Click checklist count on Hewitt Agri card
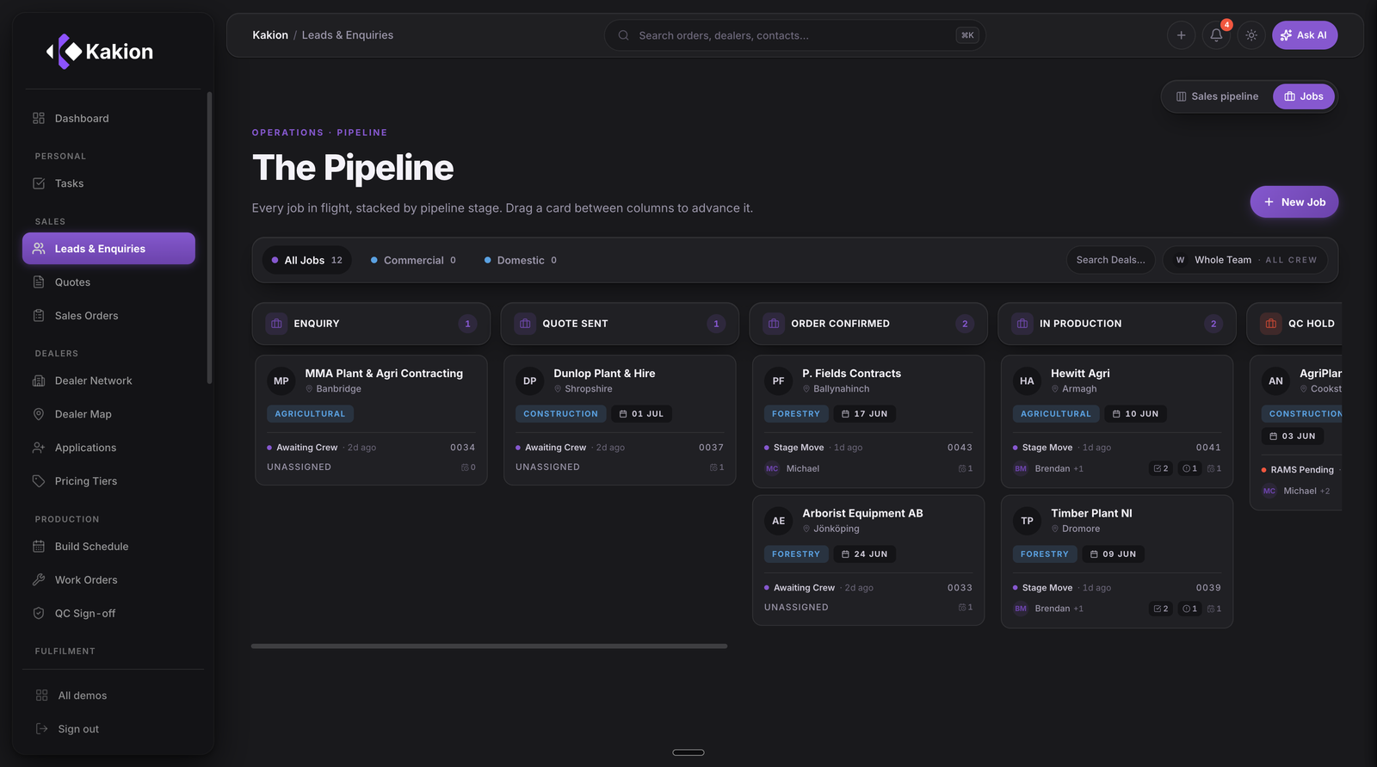1377x767 pixels. tap(1160, 468)
